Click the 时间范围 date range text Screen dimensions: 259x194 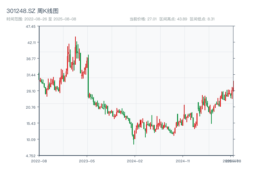click(41, 19)
